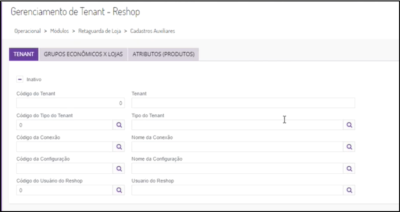Switch to the TENANT tab
400x212 pixels.
(24, 54)
